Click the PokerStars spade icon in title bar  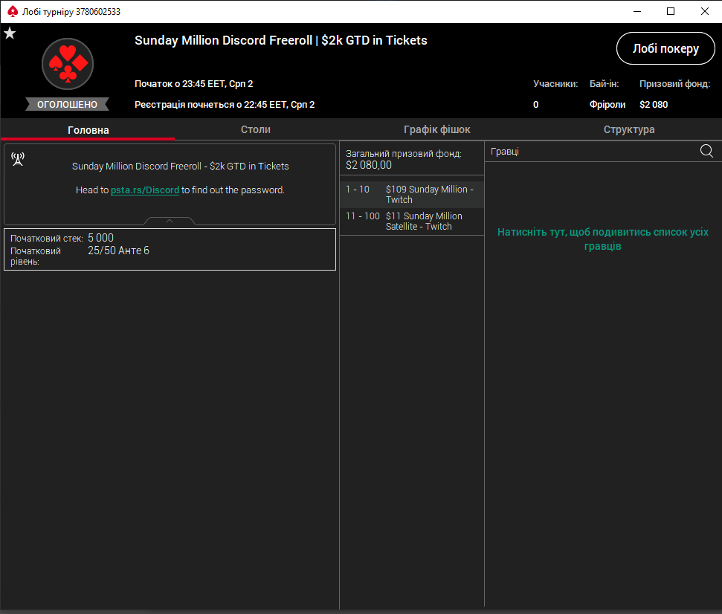click(x=13, y=11)
